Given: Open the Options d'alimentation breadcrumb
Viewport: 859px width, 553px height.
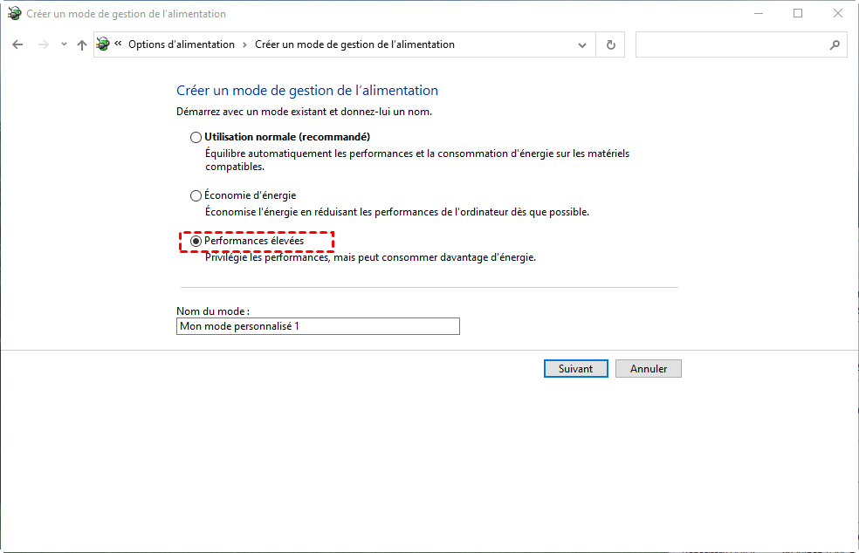Looking at the screenshot, I should click(182, 44).
